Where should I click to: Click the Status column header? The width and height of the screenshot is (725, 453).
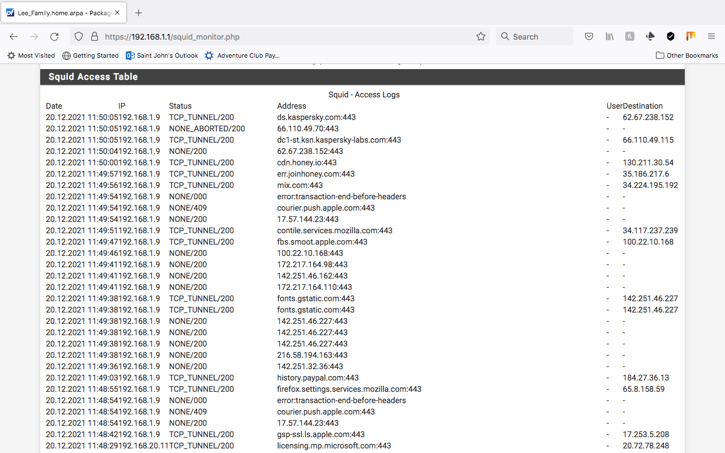click(180, 106)
